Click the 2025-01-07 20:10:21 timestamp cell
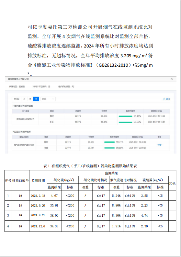 pos(156,122)
